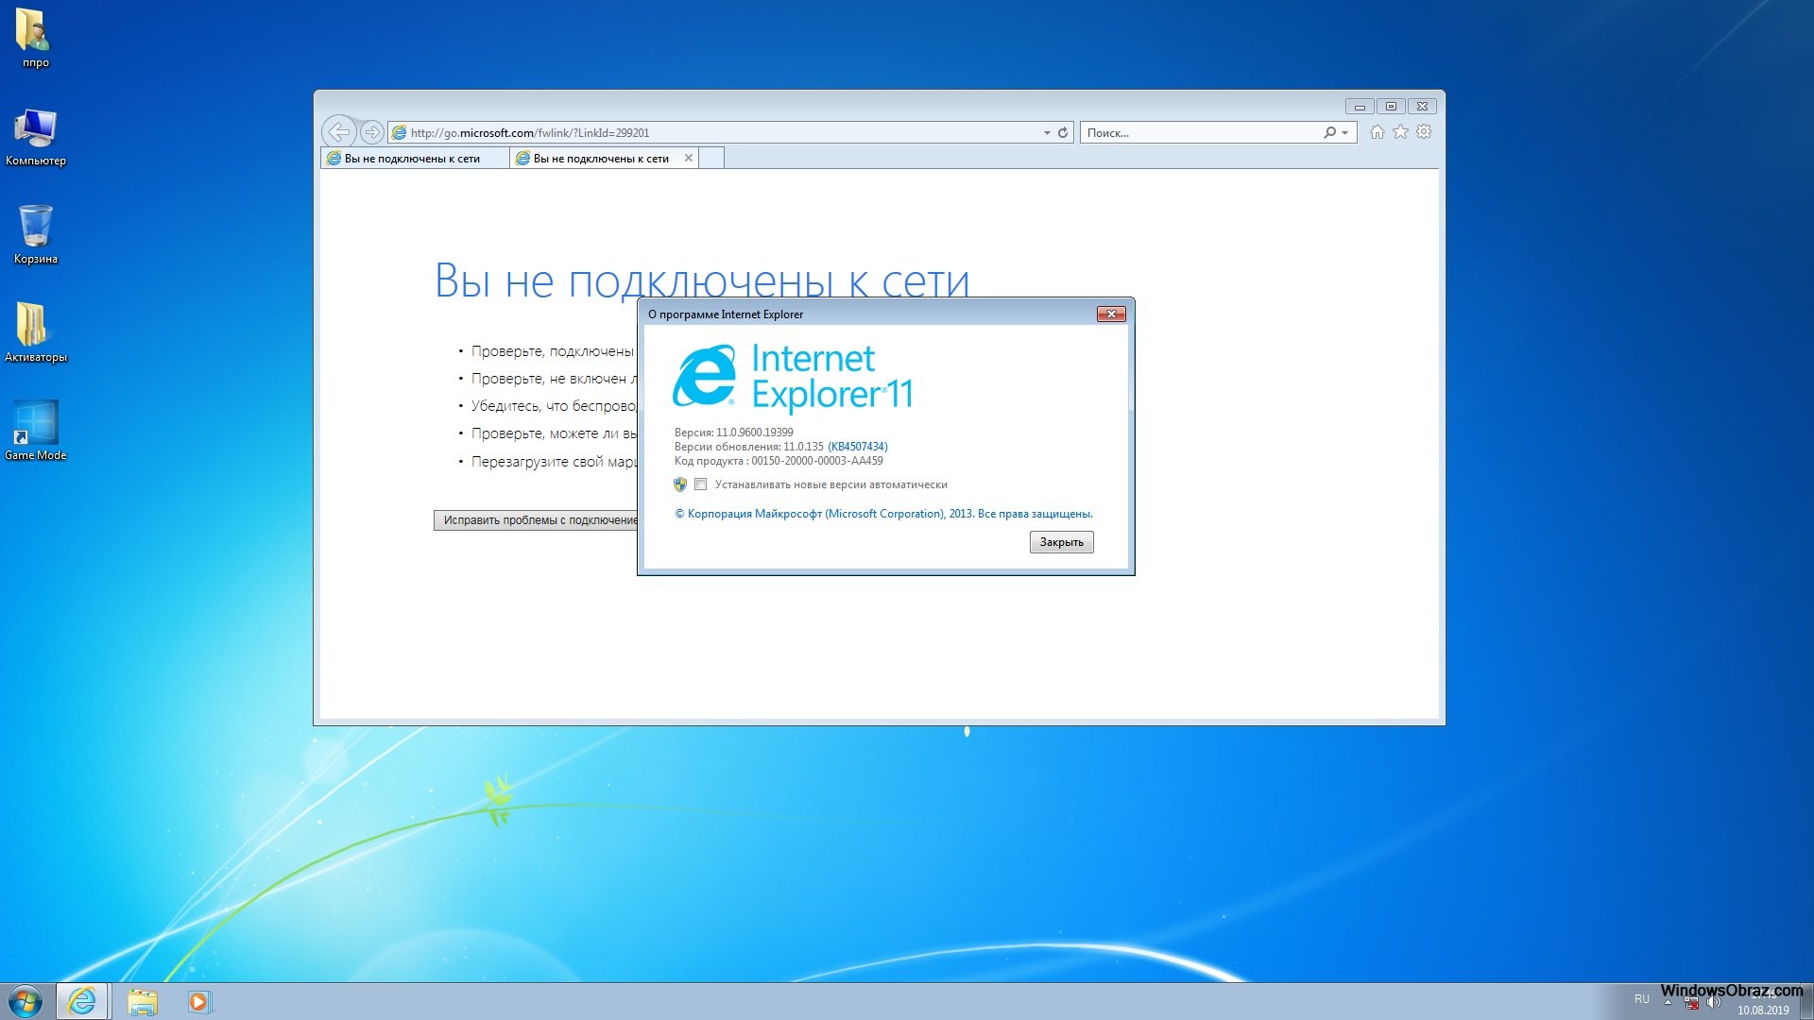1814x1020 pixels.
Task: Switch to the first 'Вы не подключены' tab
Action: [413, 159]
